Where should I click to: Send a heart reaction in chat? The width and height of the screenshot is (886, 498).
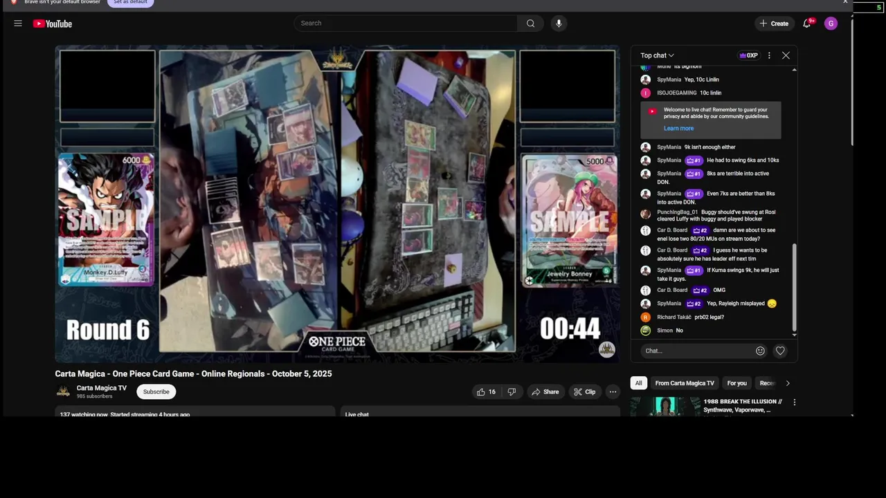coord(780,351)
